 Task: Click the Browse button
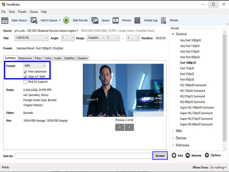click(x=160, y=156)
